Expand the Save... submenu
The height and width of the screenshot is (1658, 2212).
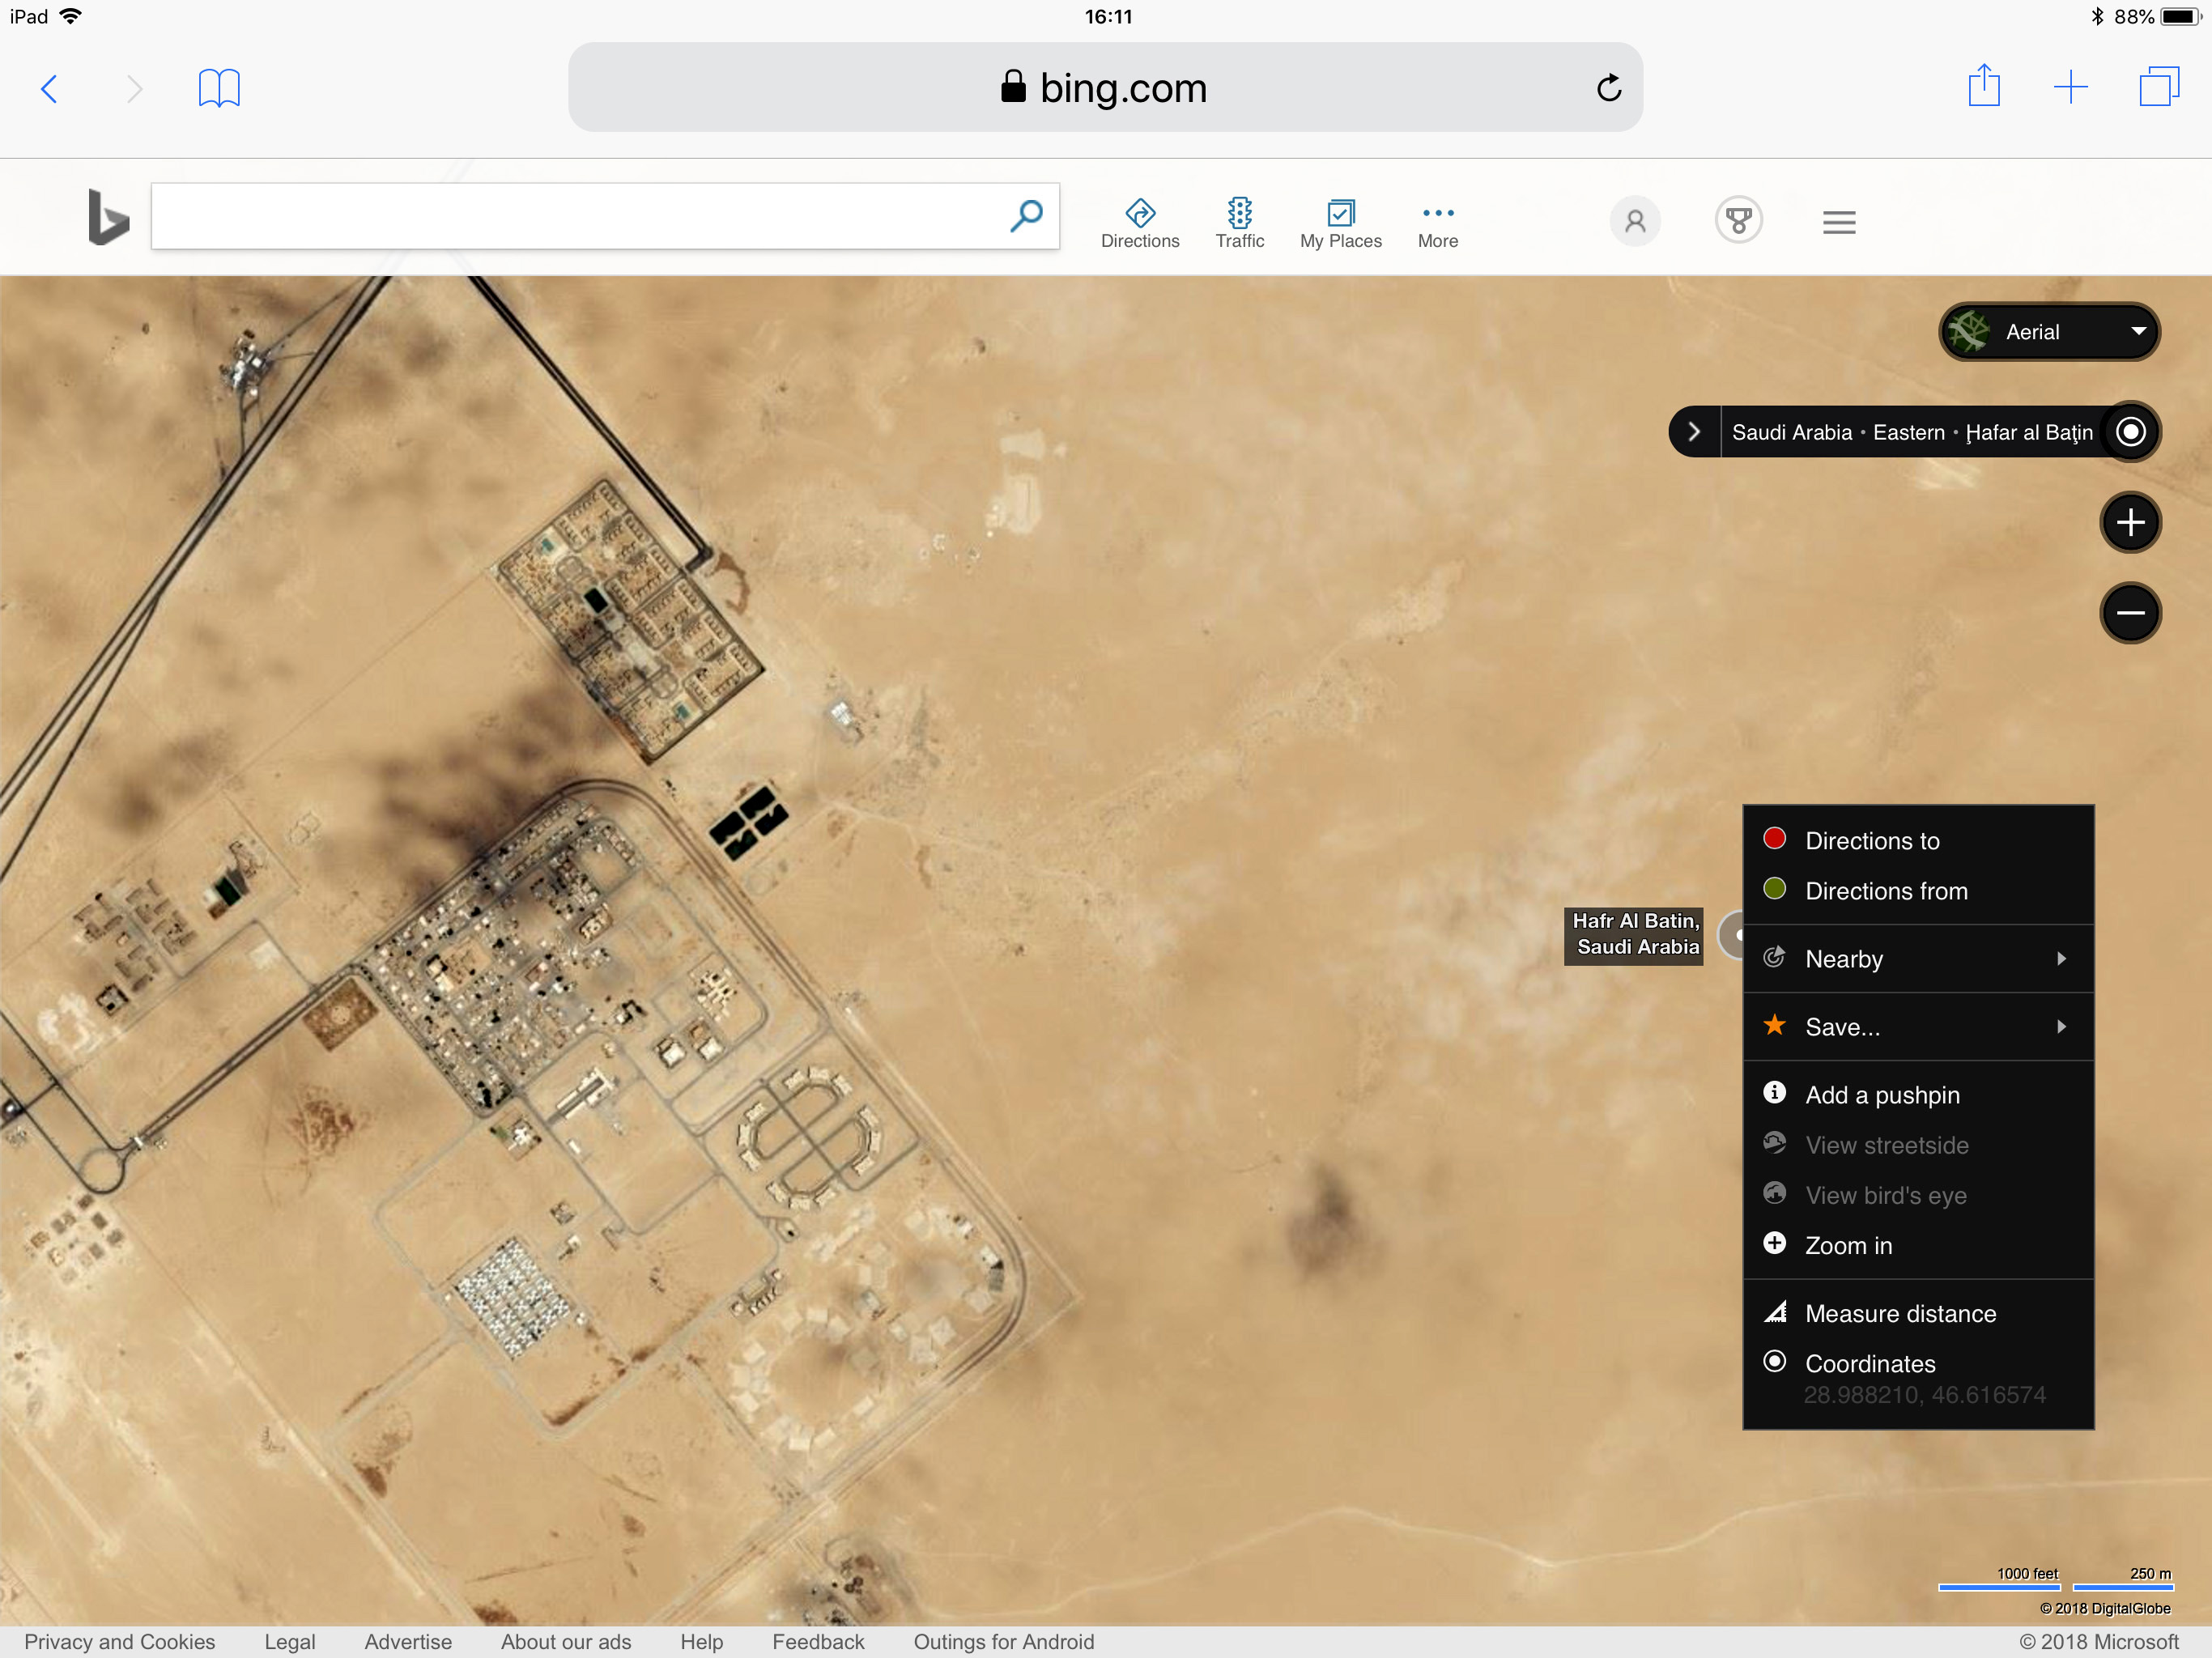coord(1916,1027)
